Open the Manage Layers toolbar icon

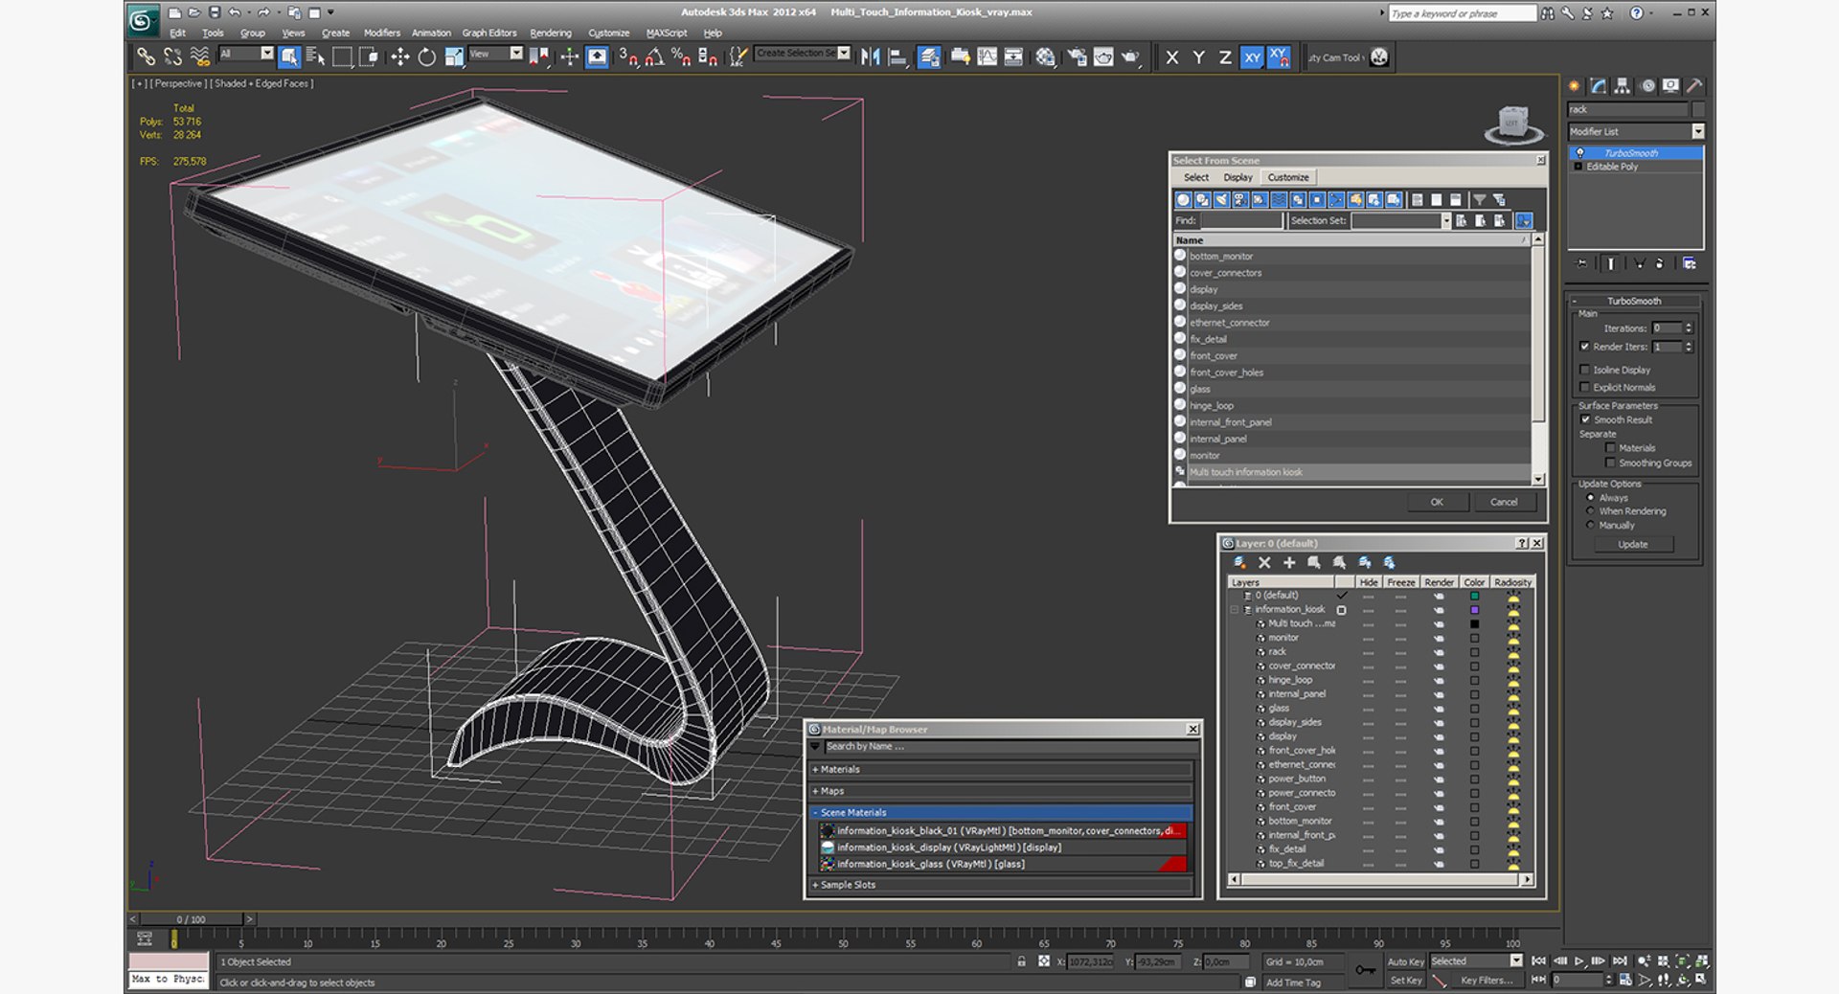928,57
